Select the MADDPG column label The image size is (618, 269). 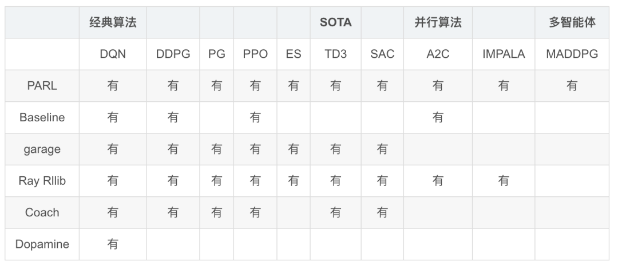pyautogui.click(x=572, y=54)
